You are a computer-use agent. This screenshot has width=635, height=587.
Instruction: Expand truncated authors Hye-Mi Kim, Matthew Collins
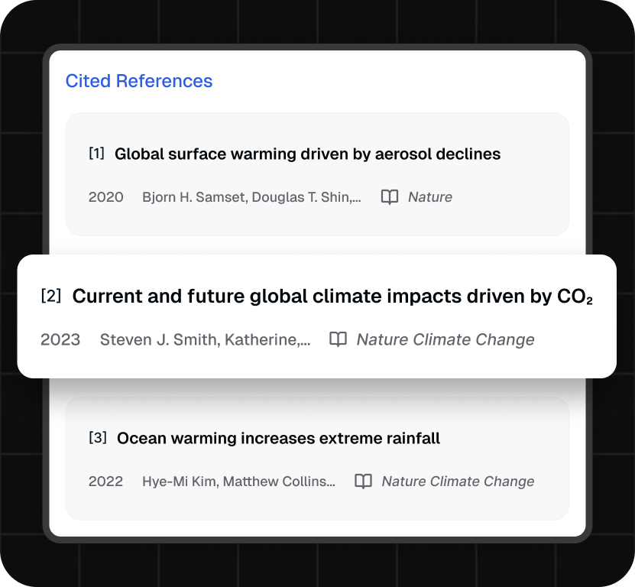pos(238,482)
